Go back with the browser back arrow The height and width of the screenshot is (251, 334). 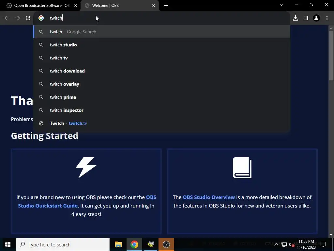click(7, 18)
